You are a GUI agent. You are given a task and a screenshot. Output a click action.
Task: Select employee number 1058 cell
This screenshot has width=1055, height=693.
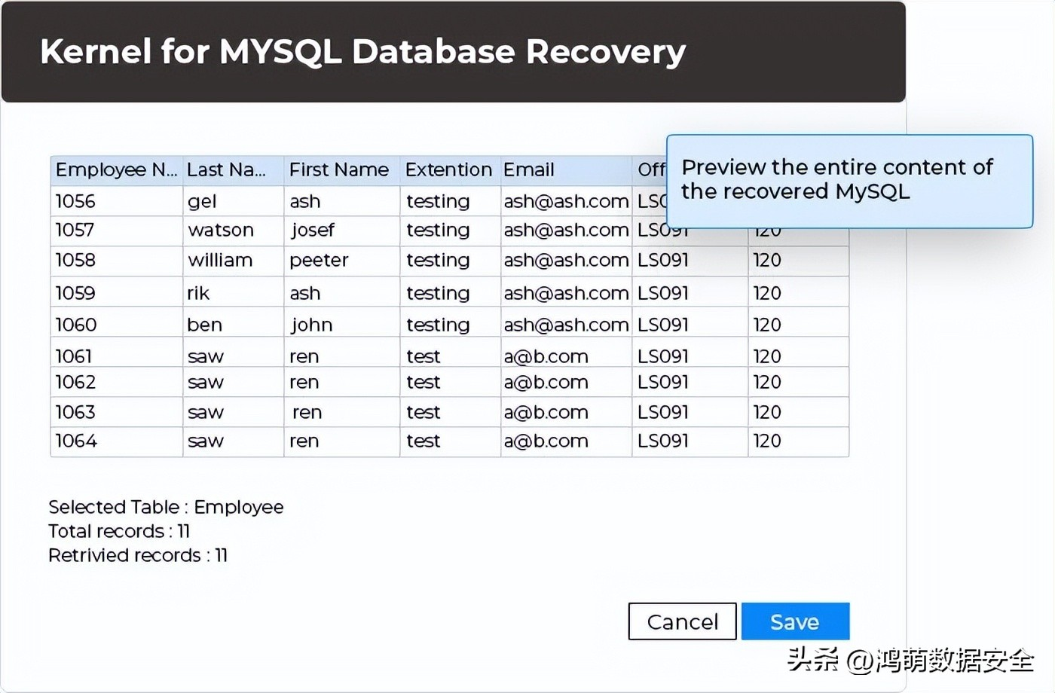117,261
